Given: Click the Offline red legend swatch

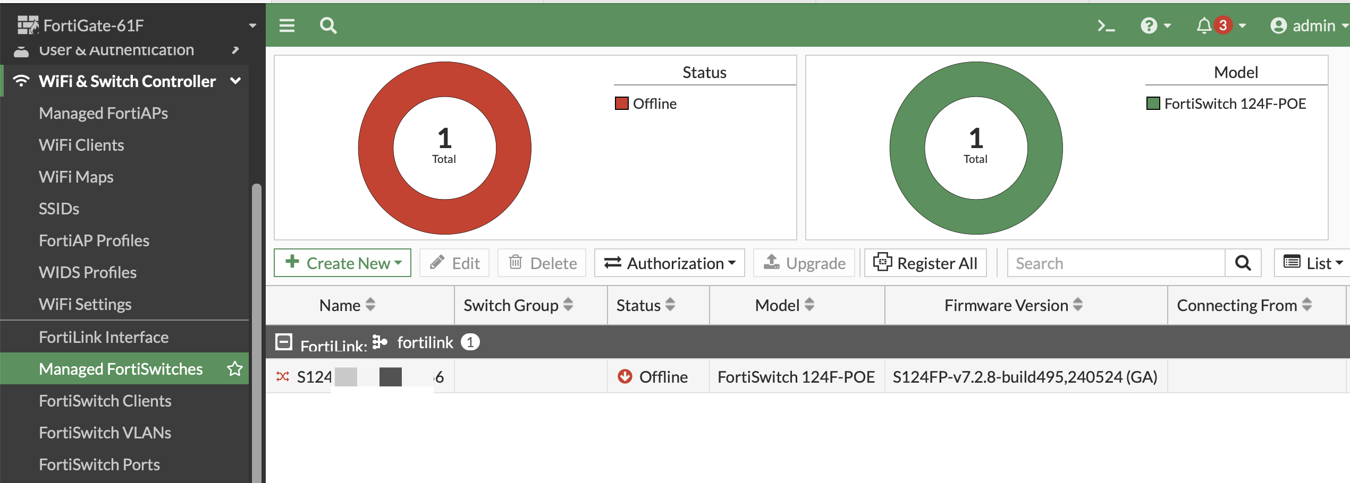Looking at the screenshot, I should pyautogui.click(x=621, y=103).
